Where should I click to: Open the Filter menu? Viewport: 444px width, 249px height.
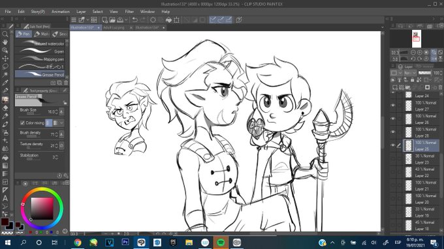pyautogui.click(x=129, y=12)
